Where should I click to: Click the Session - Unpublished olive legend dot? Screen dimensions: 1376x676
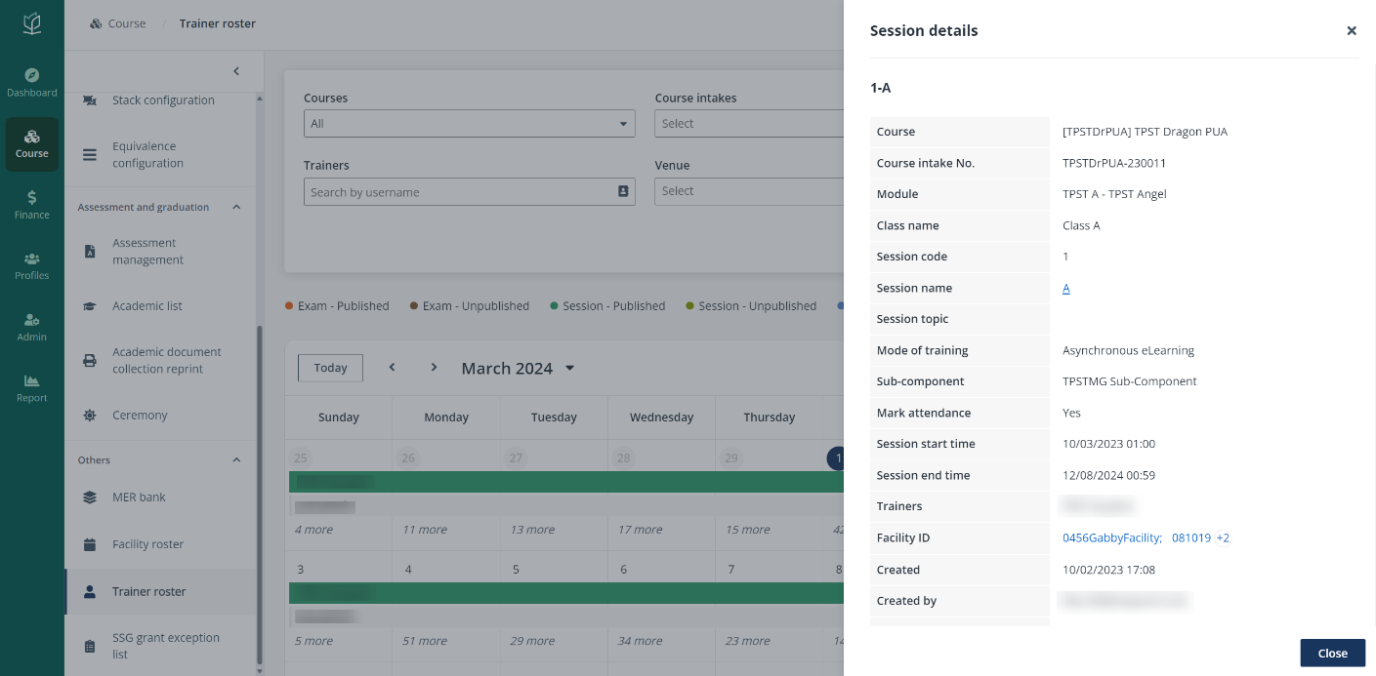pyautogui.click(x=689, y=306)
